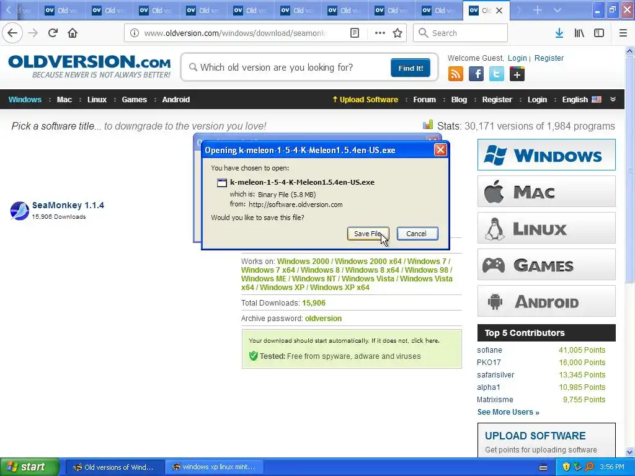Click the keyboard tray icon in taskbar
The image size is (635, 476).
[x=543, y=467]
